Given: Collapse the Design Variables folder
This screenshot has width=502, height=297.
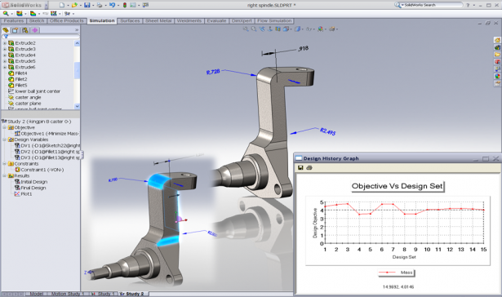Looking at the screenshot, I should click(4, 140).
